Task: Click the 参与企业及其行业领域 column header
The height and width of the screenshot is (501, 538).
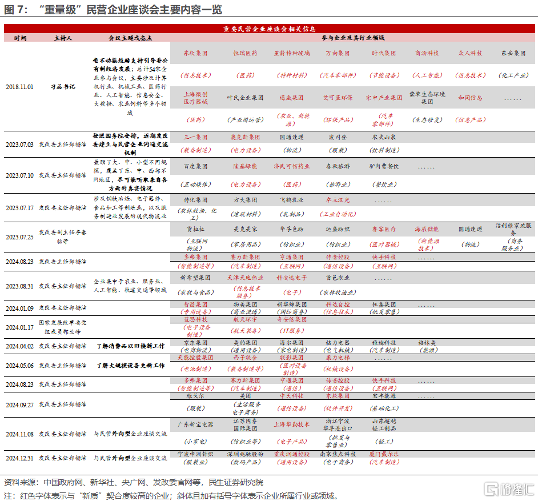Action: tap(353, 38)
